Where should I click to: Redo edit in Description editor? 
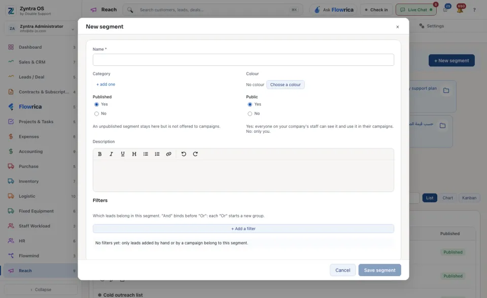(x=195, y=154)
